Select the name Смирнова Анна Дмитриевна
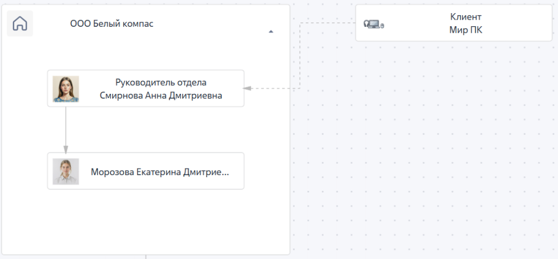 (x=161, y=95)
